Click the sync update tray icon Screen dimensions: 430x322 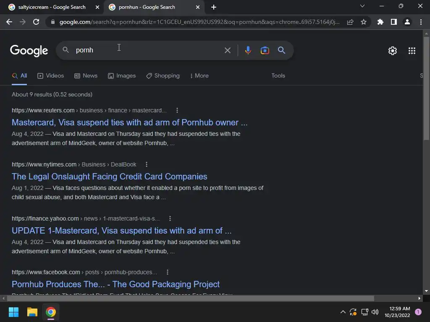[x=353, y=312]
